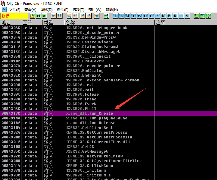Image resolution: width=217 pixels, height=180 pixels.
Task: Select MSVCR90.ftell entry
Action: click(81, 109)
